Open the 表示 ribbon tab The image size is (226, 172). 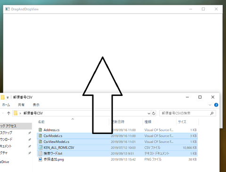(36, 105)
